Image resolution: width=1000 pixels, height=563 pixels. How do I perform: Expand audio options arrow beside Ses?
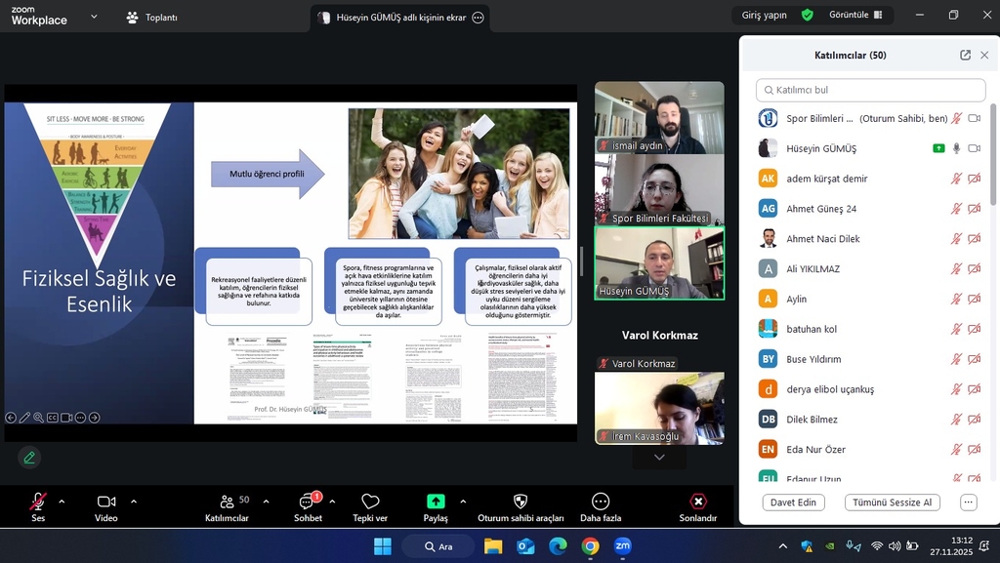point(62,502)
